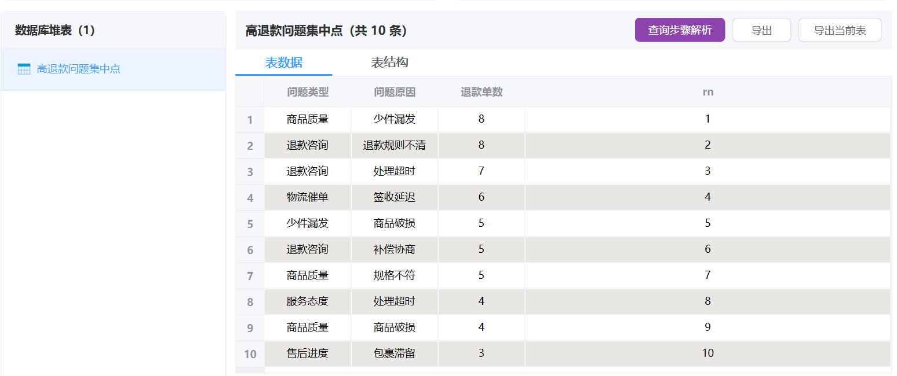This screenshot has height=376, width=897.
Task: Click the 物流催单 cell in row 4
Action: coord(308,197)
